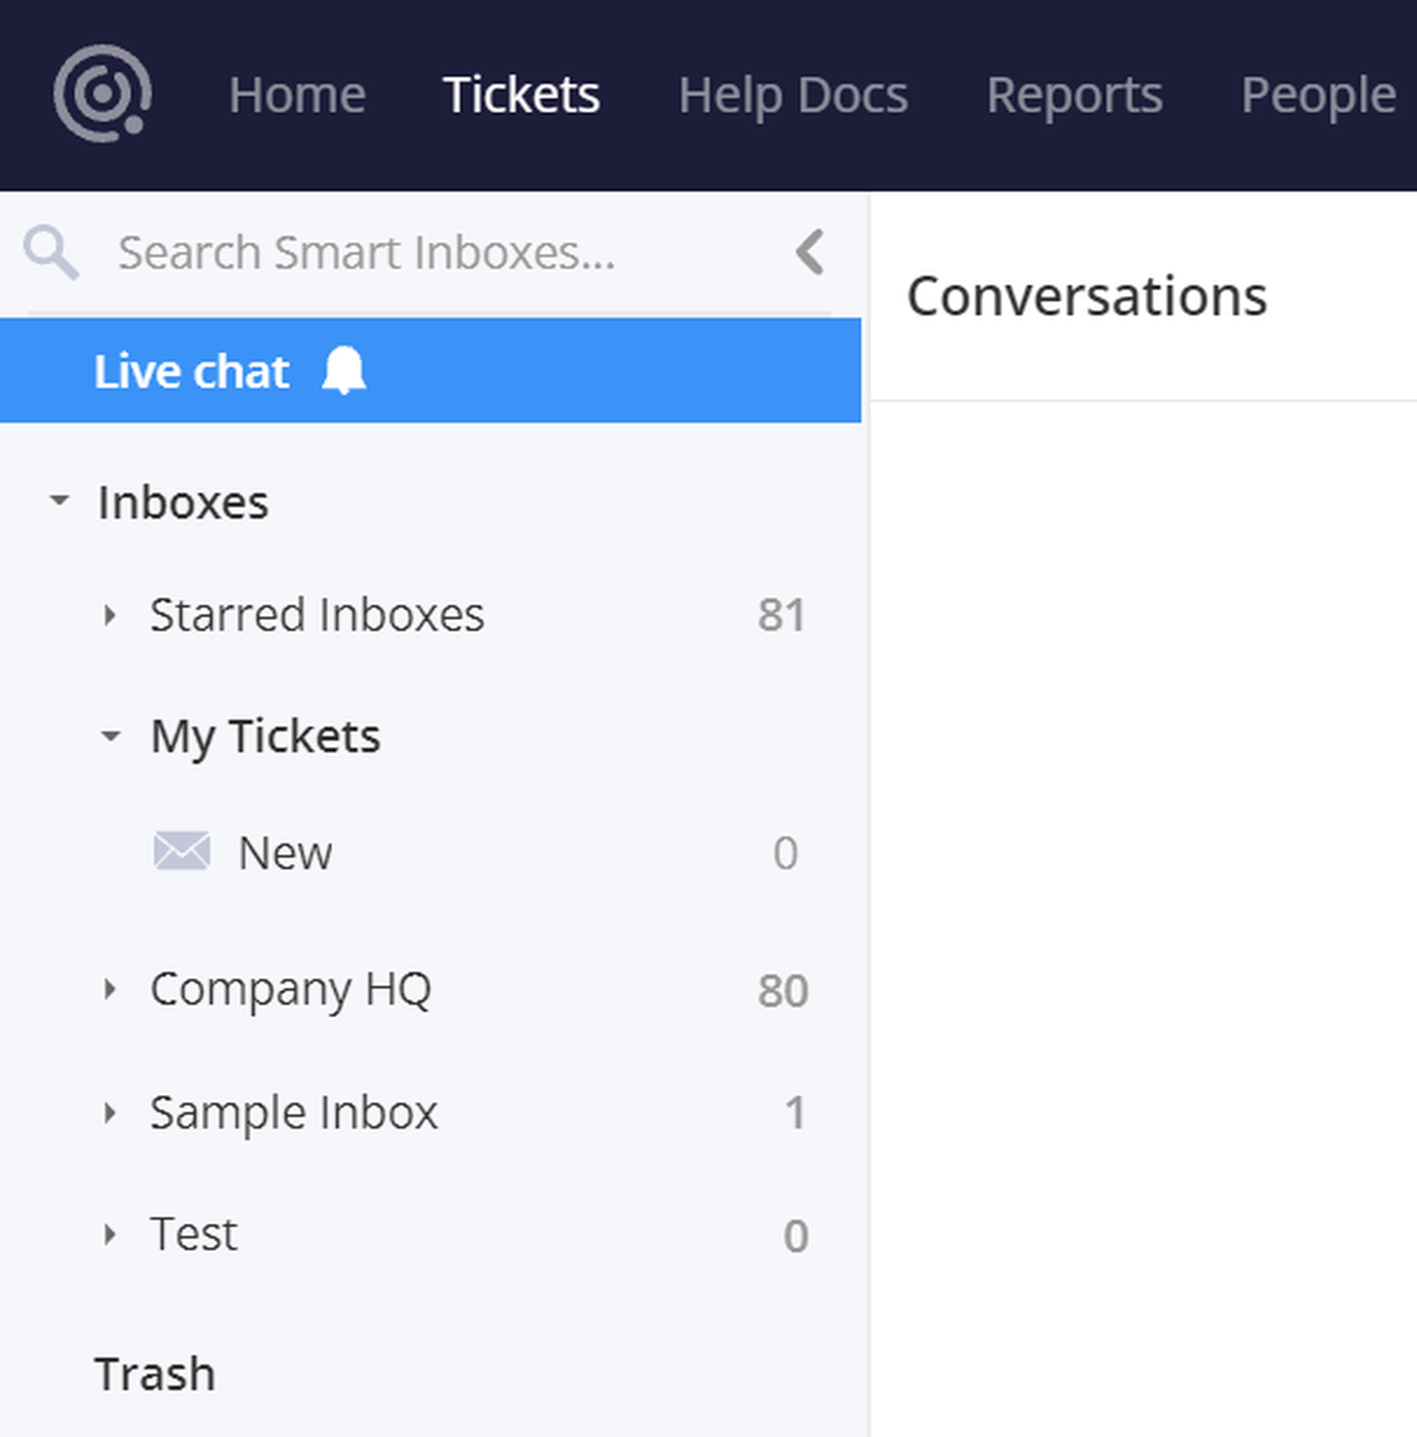Expand the Starred Inboxes group

point(110,615)
